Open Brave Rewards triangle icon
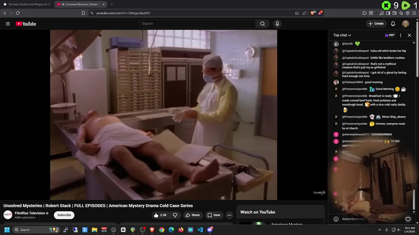The image size is (419, 235). click(320, 13)
